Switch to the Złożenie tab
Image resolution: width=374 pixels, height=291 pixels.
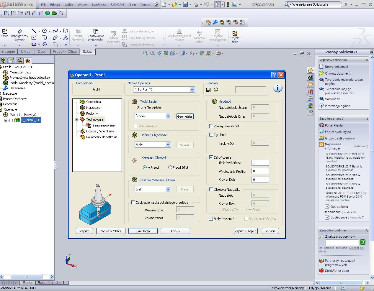tap(8, 52)
